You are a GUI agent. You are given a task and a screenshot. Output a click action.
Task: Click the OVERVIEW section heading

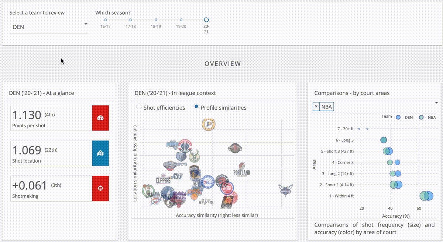point(223,64)
